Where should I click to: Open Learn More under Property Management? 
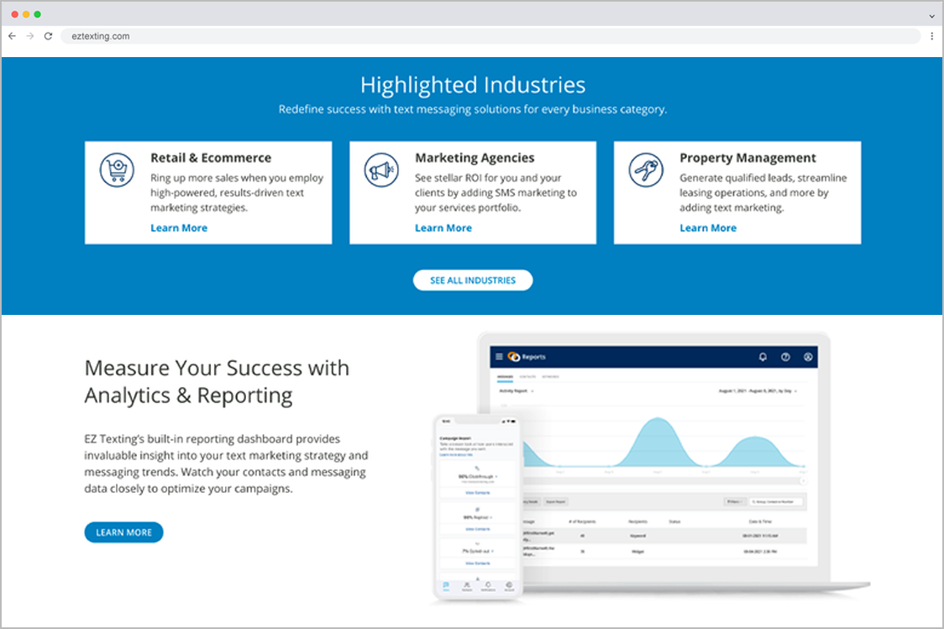pos(708,228)
